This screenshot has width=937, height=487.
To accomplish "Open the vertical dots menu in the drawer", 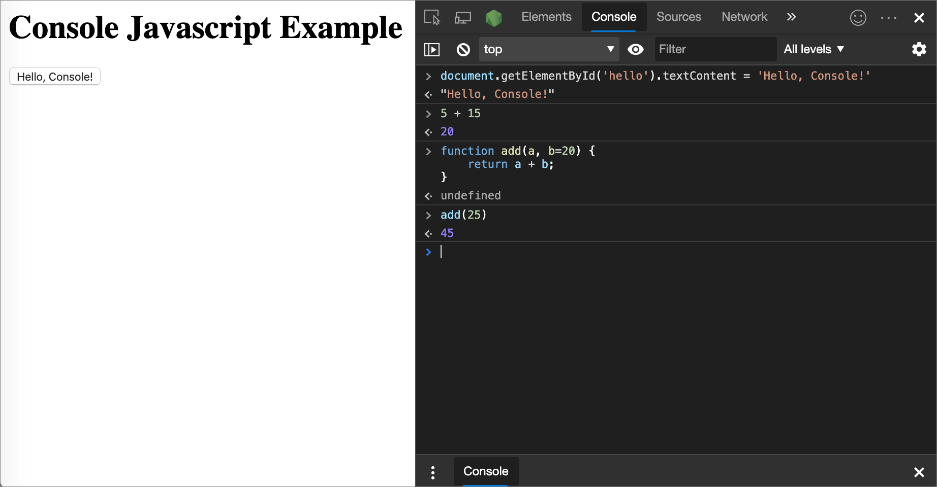I will [x=432, y=472].
